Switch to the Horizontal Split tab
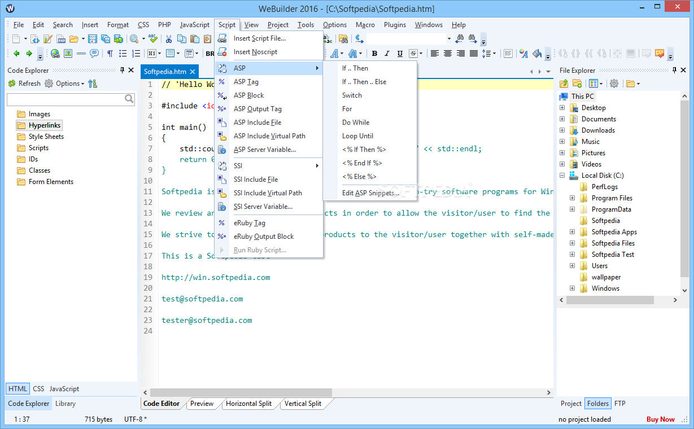This screenshot has width=694, height=429. [x=248, y=404]
